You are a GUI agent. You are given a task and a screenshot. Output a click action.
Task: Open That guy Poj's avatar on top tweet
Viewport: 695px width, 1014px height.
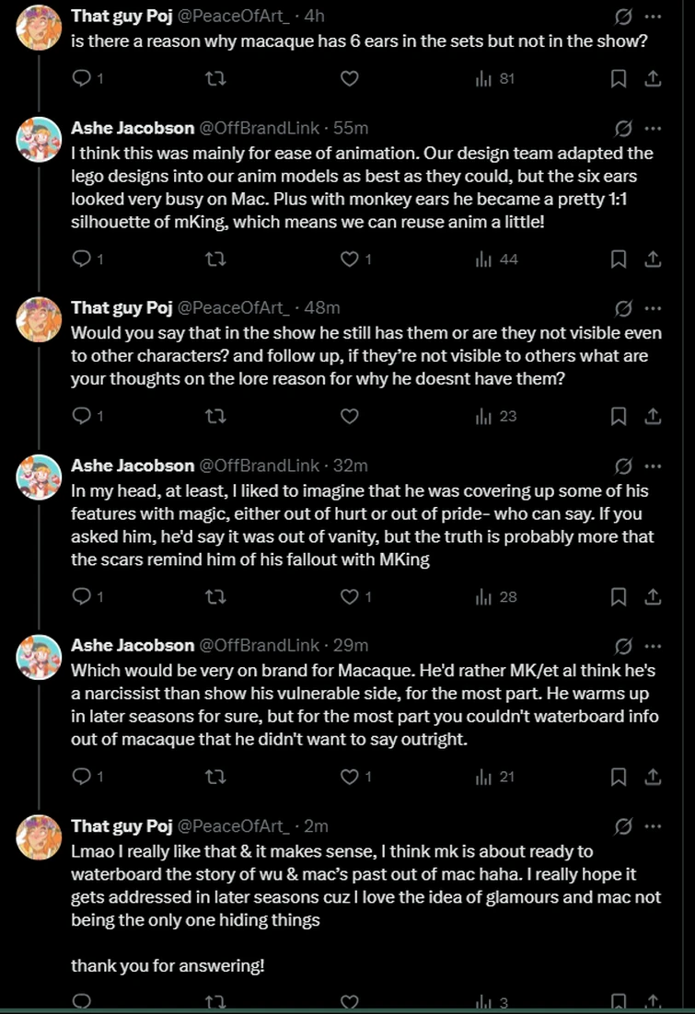pyautogui.click(x=40, y=28)
